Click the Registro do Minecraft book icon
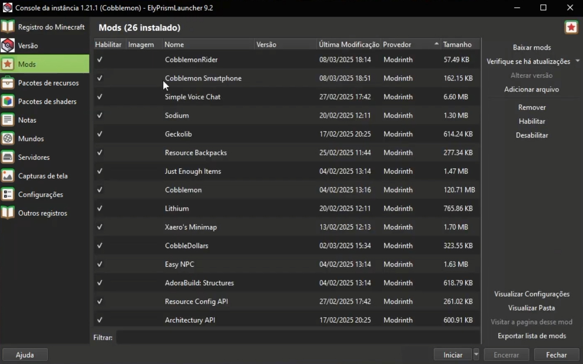583x364 pixels. [x=7, y=27]
